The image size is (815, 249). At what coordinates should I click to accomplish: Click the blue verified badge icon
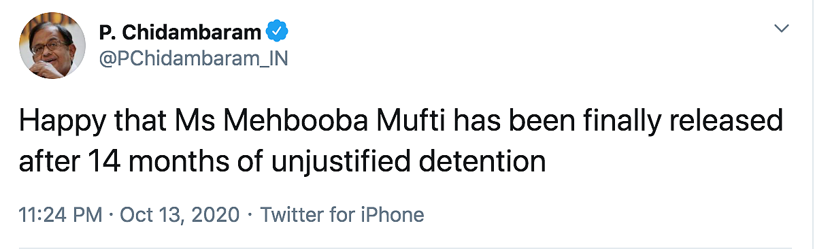[277, 32]
